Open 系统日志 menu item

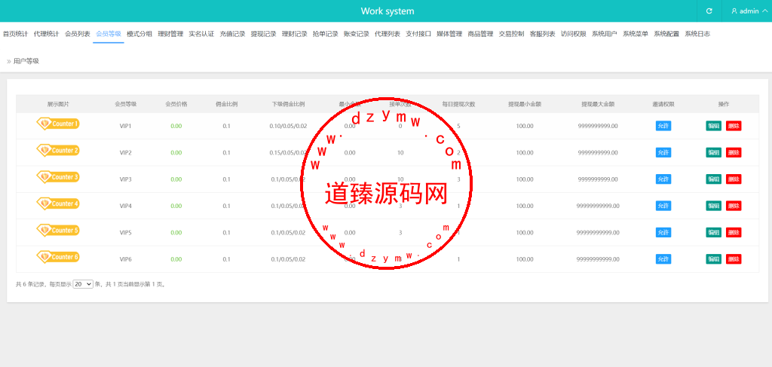(697, 34)
